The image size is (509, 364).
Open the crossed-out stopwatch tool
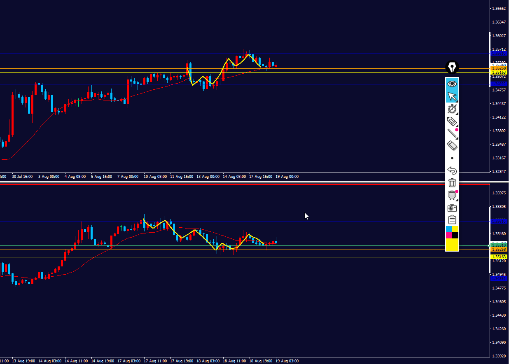tap(452, 109)
